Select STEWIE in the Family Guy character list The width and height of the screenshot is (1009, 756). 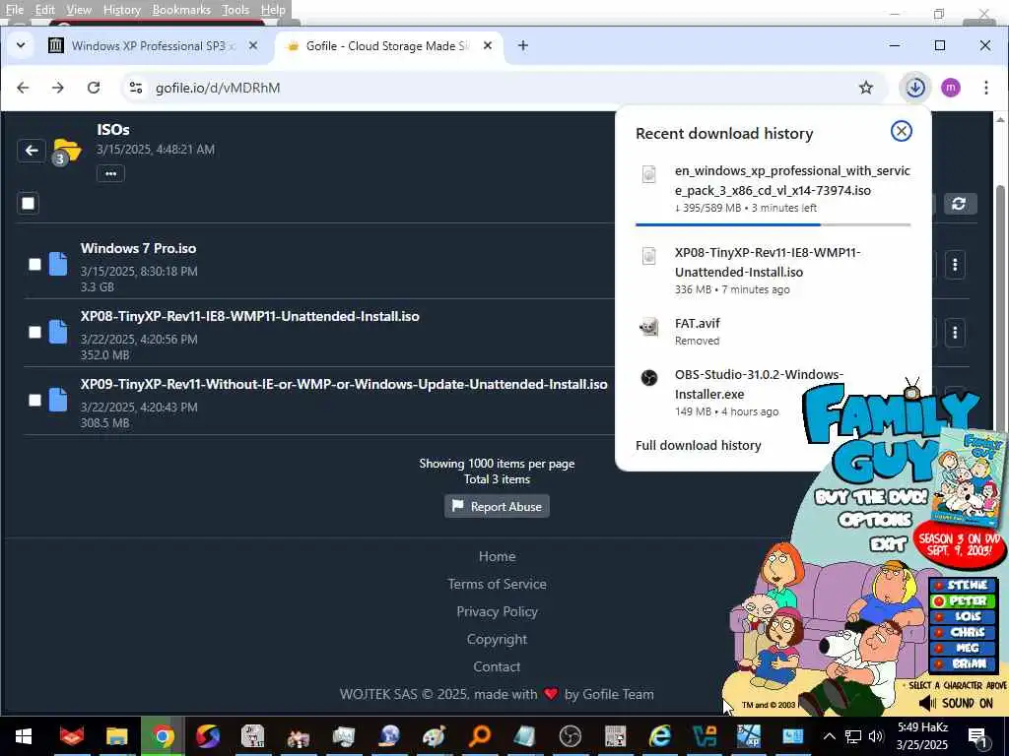tap(963, 585)
